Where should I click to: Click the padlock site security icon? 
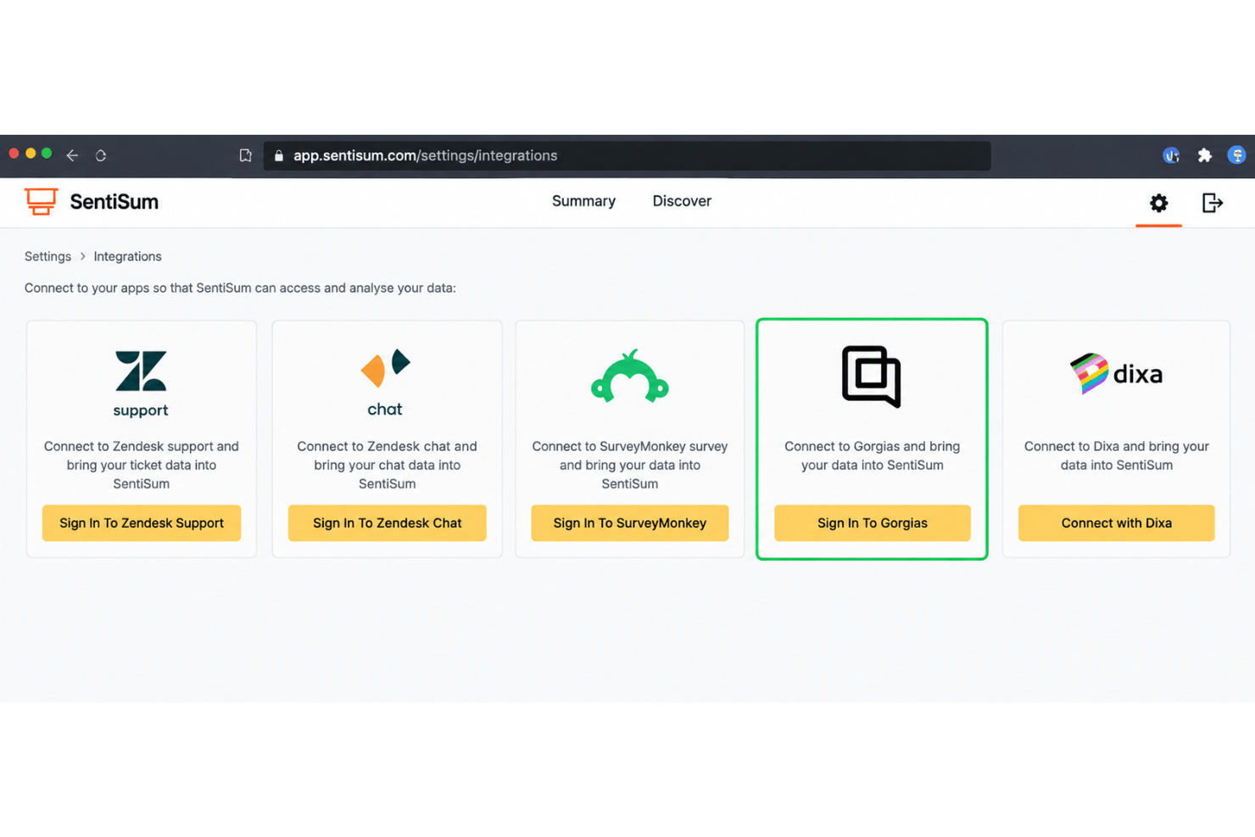click(x=279, y=156)
